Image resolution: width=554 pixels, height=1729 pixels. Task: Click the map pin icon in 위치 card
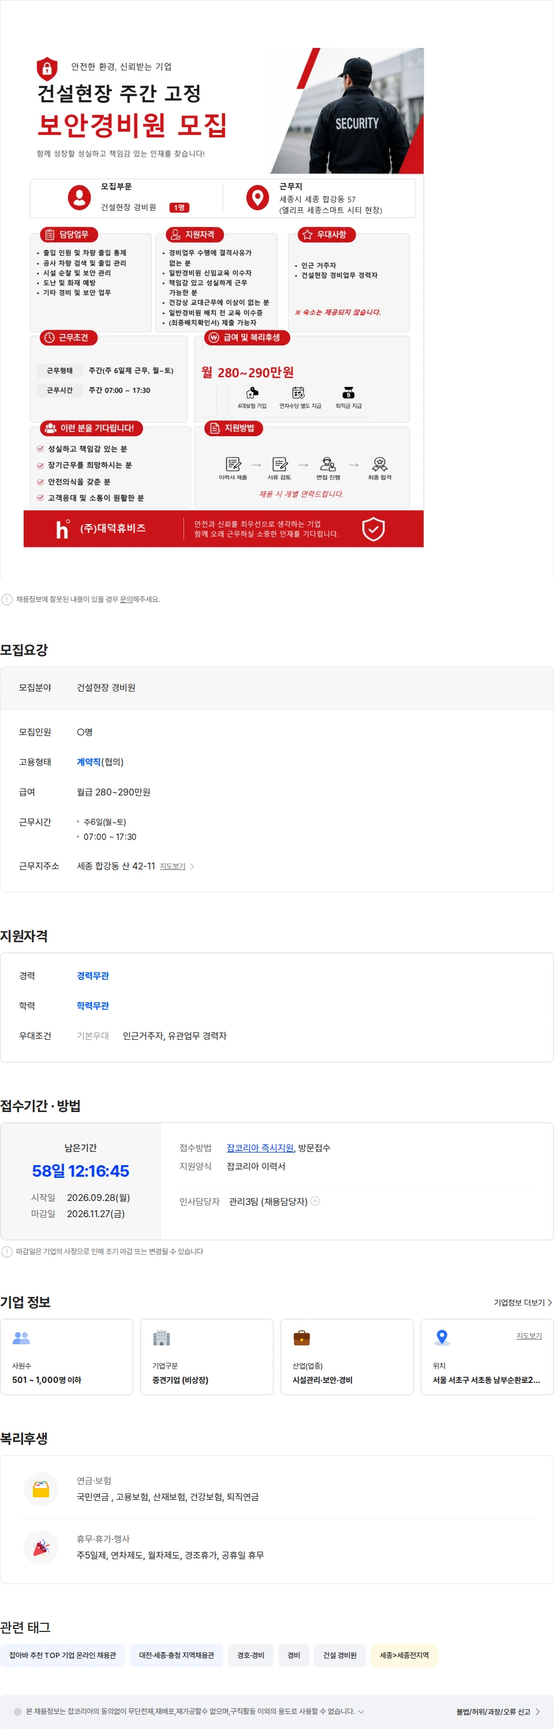click(441, 1338)
